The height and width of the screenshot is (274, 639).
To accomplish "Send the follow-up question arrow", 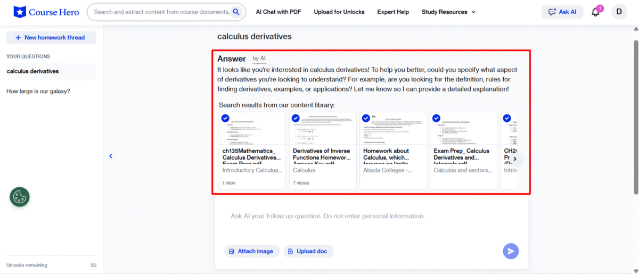I will pyautogui.click(x=511, y=251).
